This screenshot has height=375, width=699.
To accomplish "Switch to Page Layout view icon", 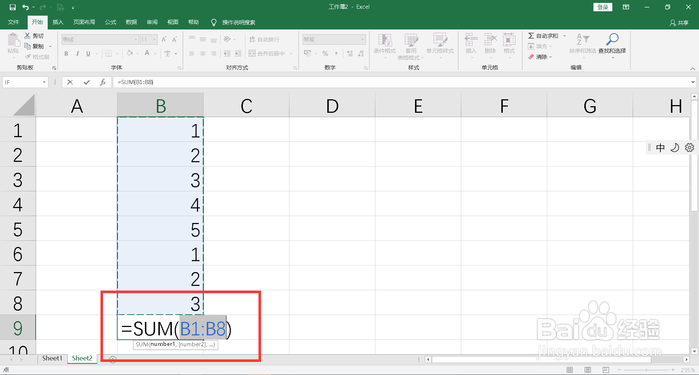I will tap(588, 370).
